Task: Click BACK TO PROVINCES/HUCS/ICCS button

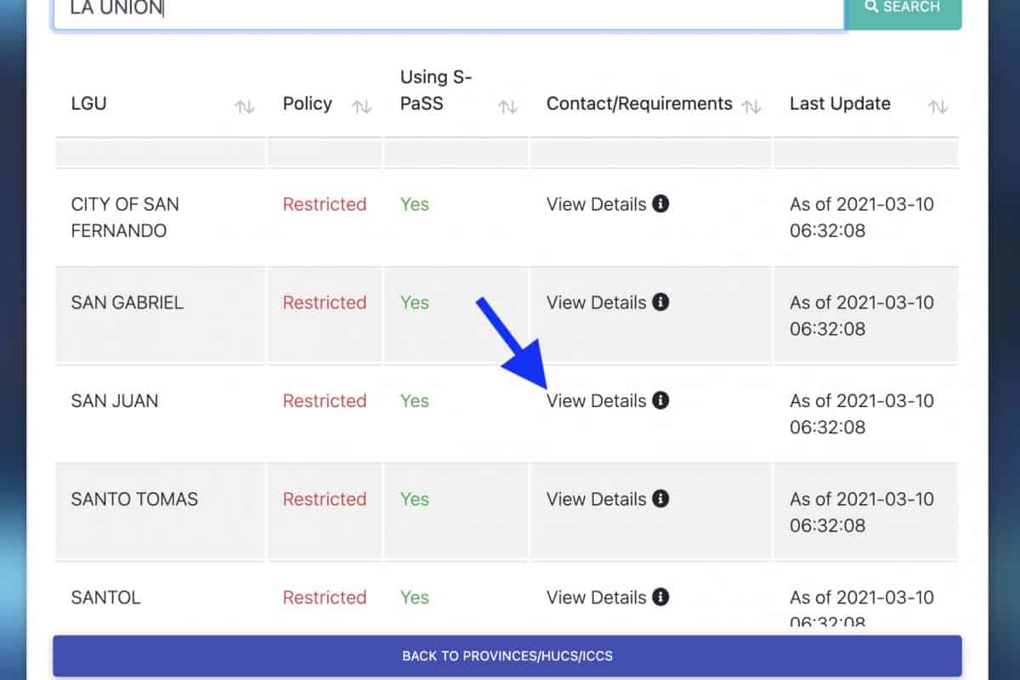Action: [x=507, y=656]
